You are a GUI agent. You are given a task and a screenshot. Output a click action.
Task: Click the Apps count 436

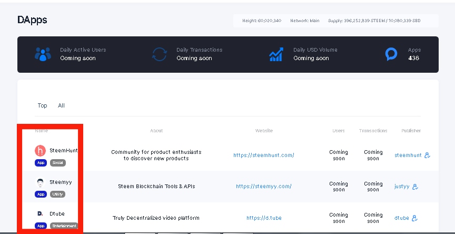(x=413, y=58)
